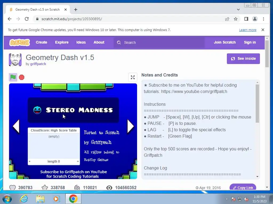Click the Scratch search field
The width and height of the screenshot is (273, 204).
(x=159, y=42)
